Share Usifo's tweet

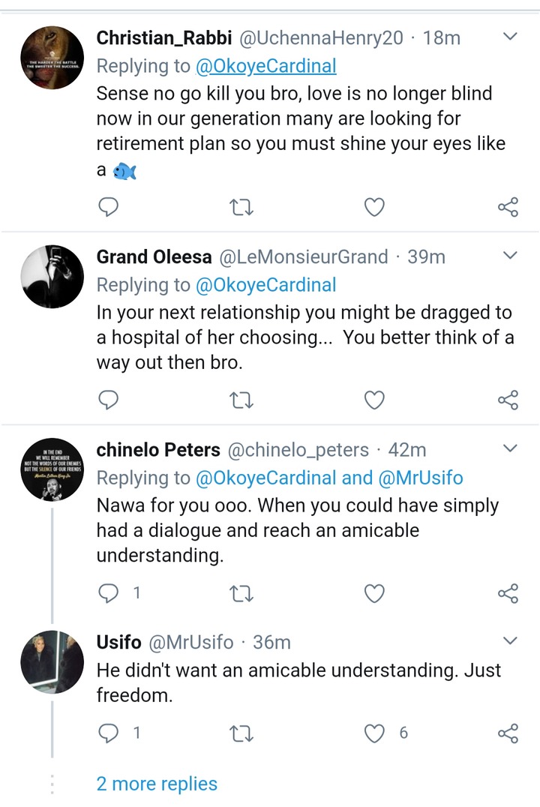tap(508, 733)
